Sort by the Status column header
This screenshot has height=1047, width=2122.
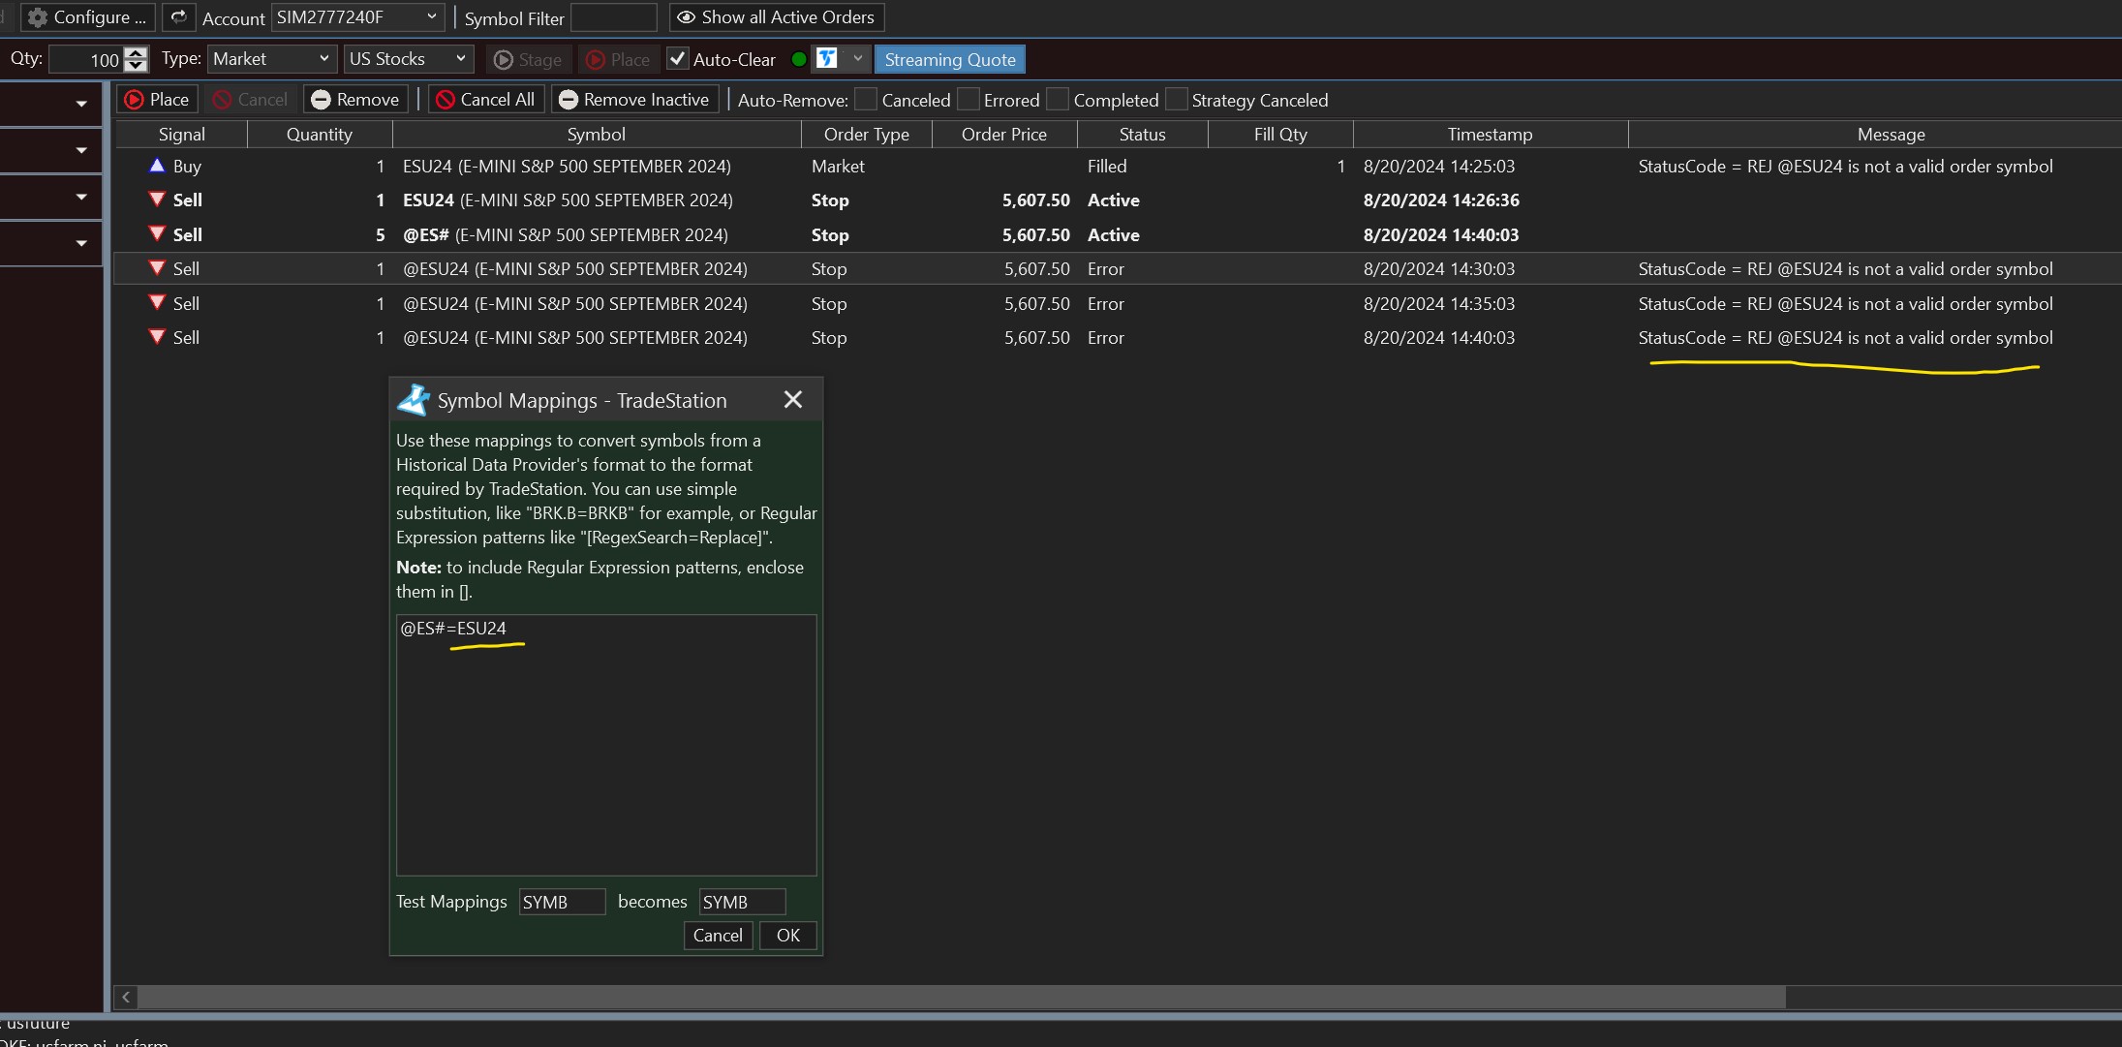pos(1143,135)
